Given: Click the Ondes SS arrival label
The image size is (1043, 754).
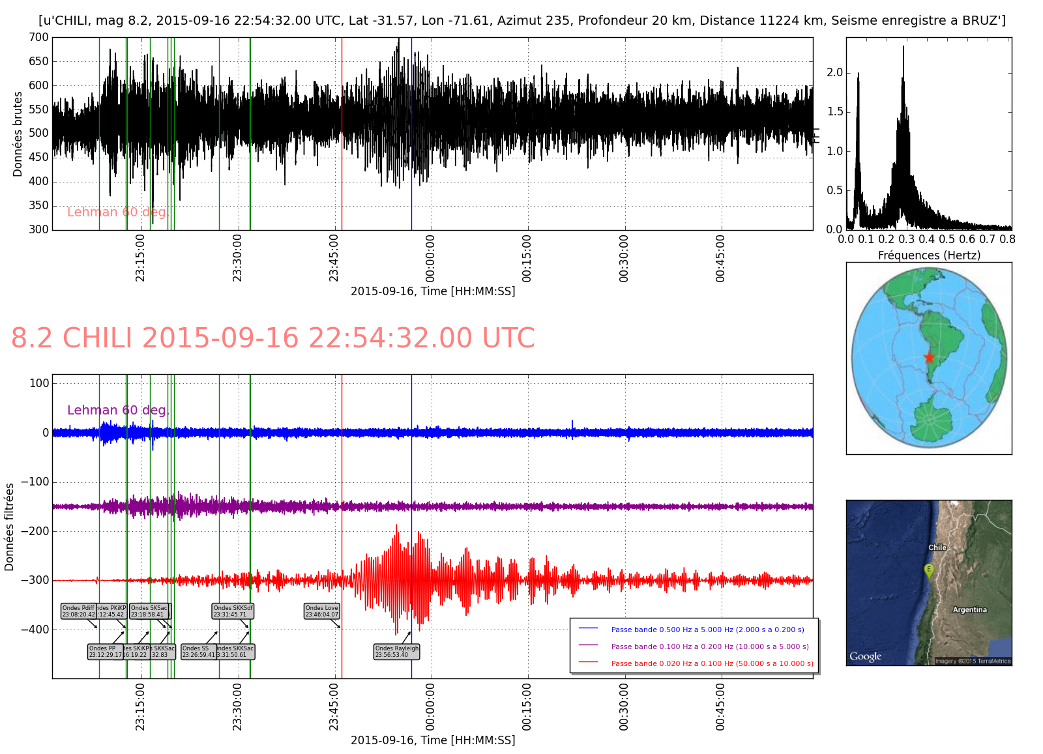Looking at the screenshot, I should [198, 652].
